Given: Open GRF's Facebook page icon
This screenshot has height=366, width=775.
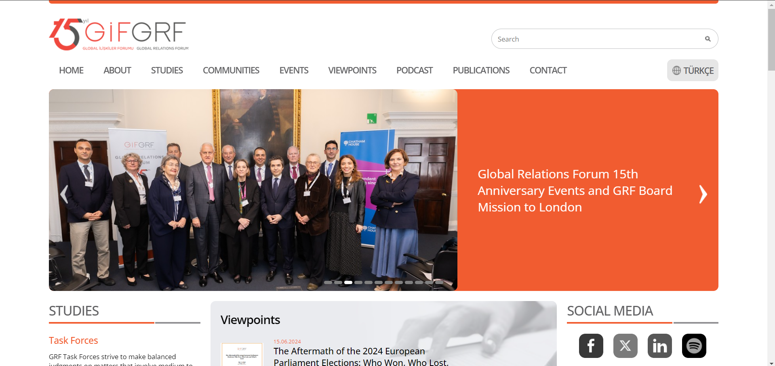Looking at the screenshot, I should [591, 346].
